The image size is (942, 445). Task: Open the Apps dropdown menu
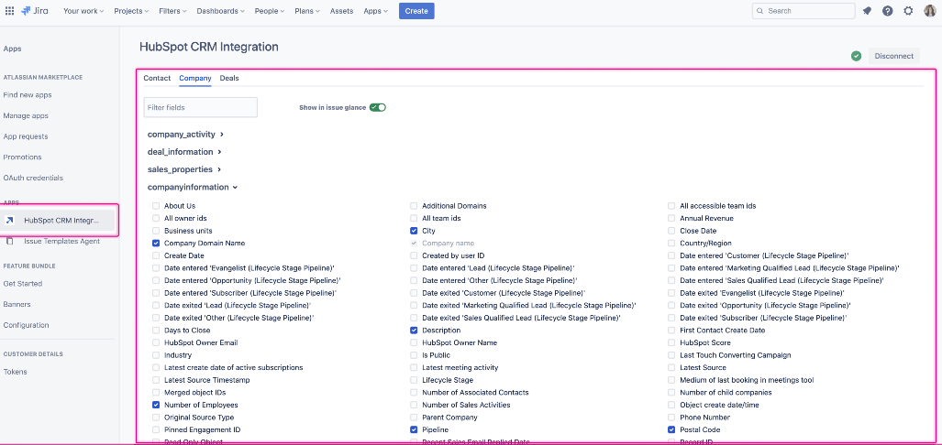375,11
